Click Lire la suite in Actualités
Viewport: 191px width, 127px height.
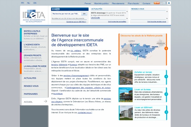95,18
